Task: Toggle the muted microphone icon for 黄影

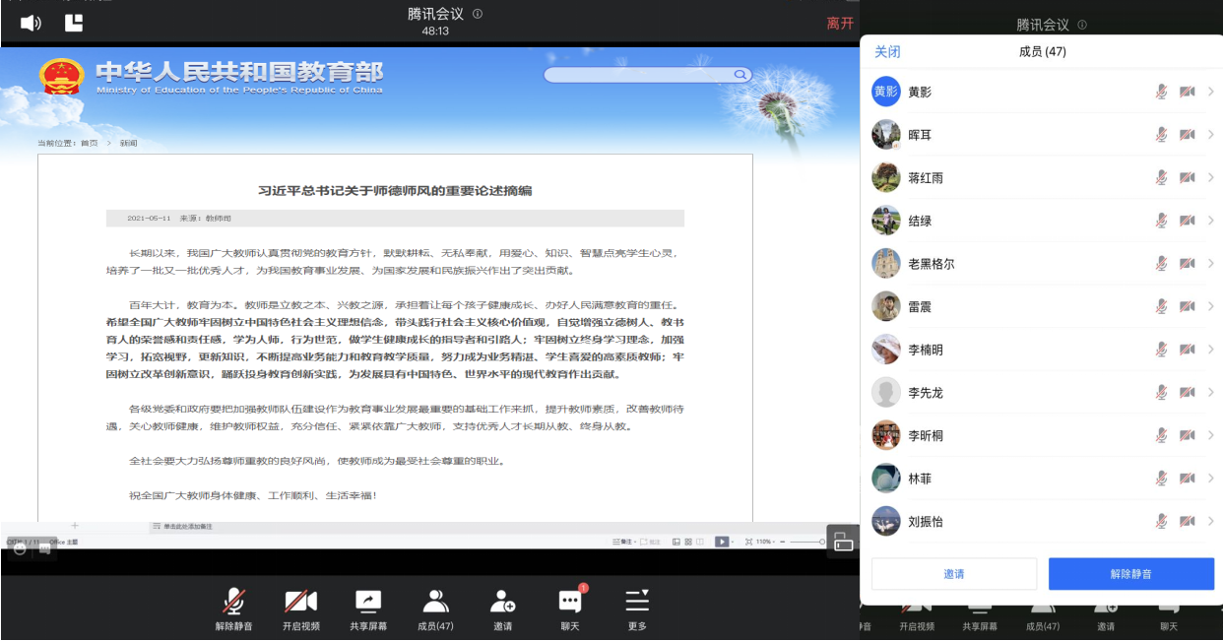Action: click(x=1161, y=92)
